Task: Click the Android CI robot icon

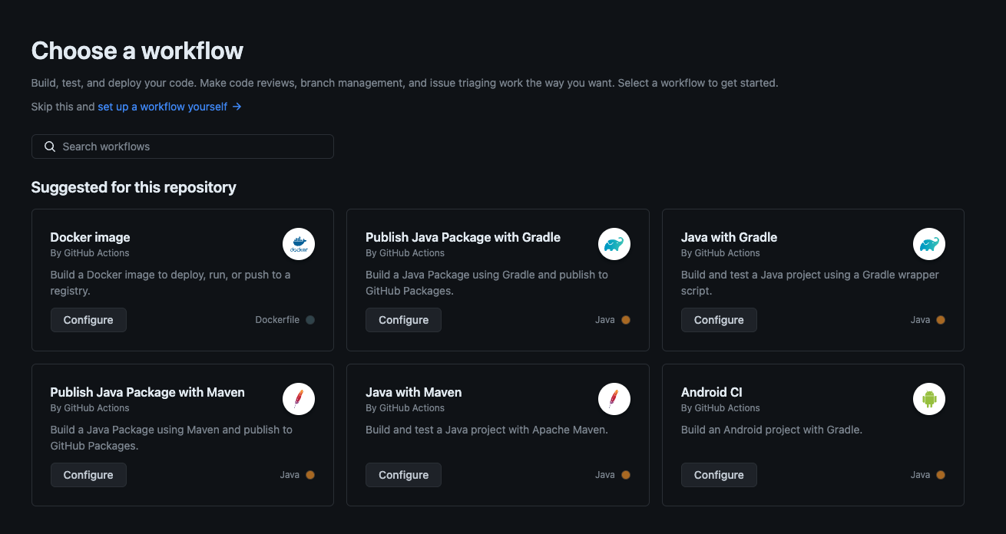Action: (x=929, y=399)
